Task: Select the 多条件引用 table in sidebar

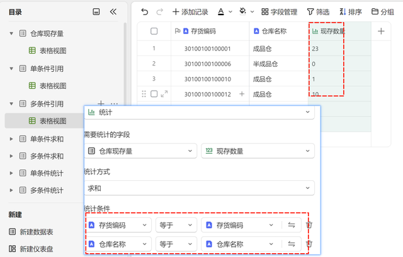Action: click(x=42, y=104)
